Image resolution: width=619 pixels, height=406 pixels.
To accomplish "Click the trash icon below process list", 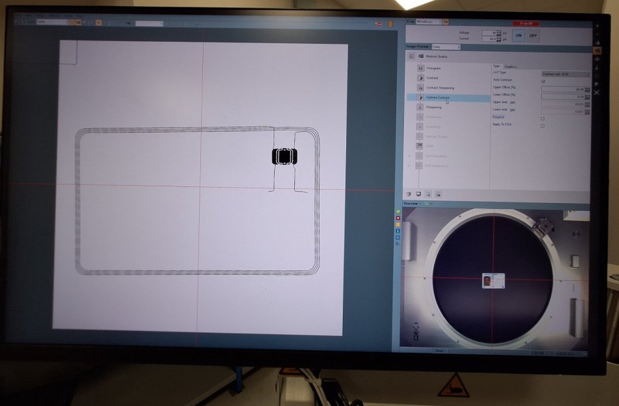I will (x=409, y=194).
